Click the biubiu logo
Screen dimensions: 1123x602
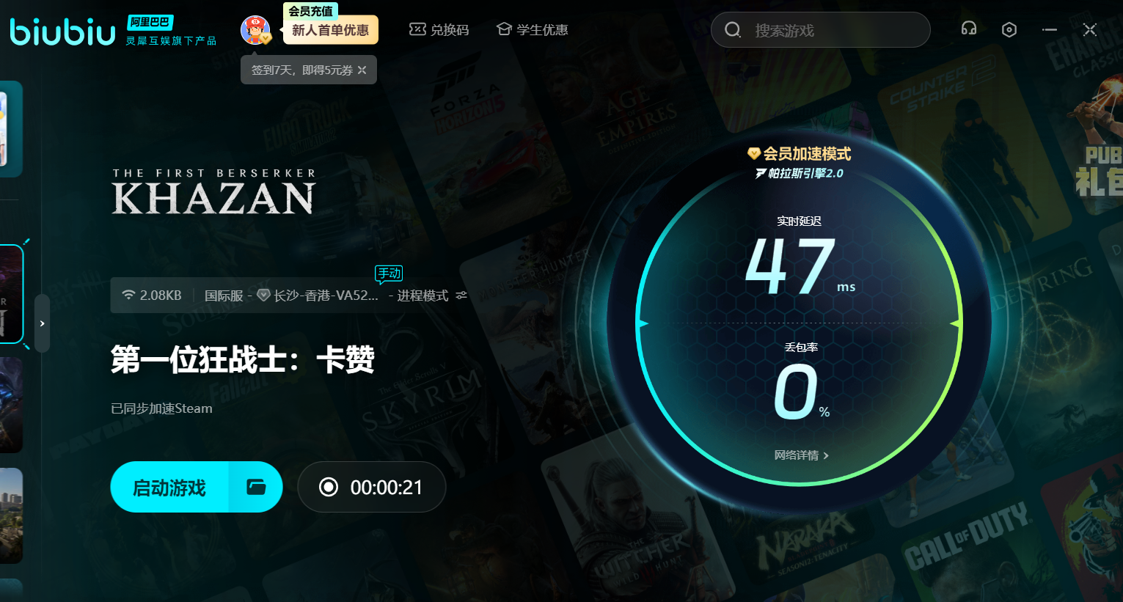63,32
